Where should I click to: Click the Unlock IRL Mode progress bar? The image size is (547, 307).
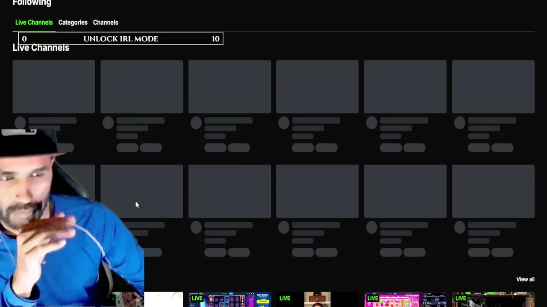121,39
